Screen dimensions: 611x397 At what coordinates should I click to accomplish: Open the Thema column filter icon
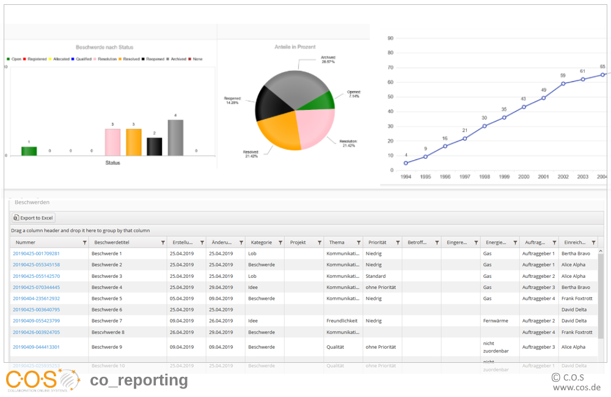[x=359, y=242]
